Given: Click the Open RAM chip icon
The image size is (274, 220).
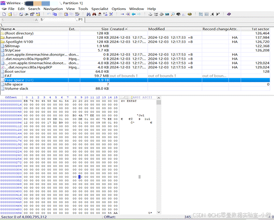Looking at the screenshot, I should point(167,14).
